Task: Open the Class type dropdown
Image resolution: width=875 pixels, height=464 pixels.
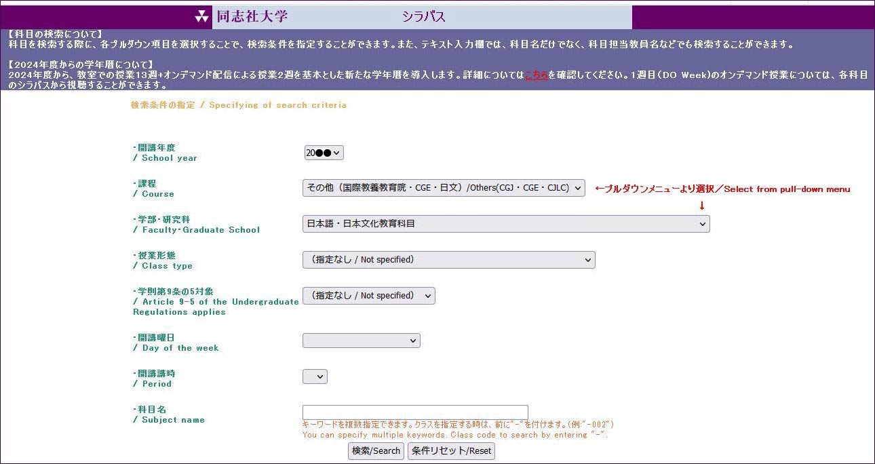Action: [x=448, y=260]
